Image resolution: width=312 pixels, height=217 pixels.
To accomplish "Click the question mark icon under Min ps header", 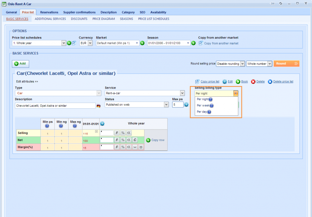I will click(x=47, y=126).
